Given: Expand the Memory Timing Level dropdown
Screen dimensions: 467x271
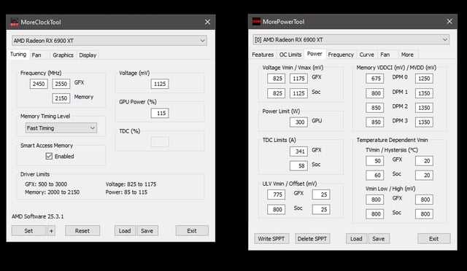Looking at the screenshot, I should [61, 128].
